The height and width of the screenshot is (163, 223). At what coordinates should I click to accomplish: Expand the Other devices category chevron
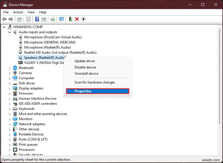pyautogui.click(x=9, y=129)
